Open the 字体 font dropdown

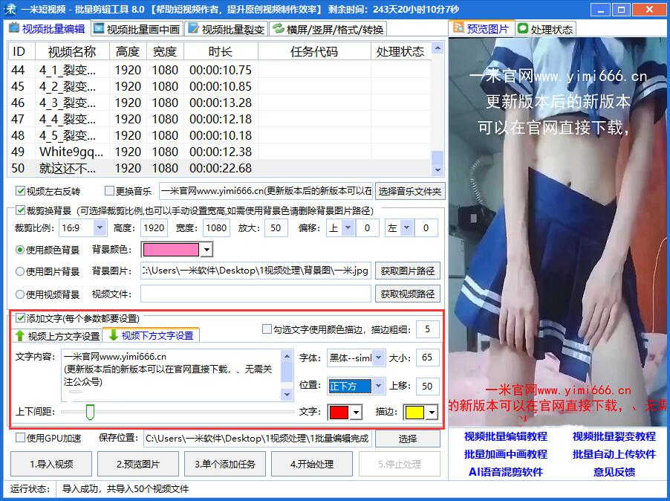pyautogui.click(x=374, y=358)
